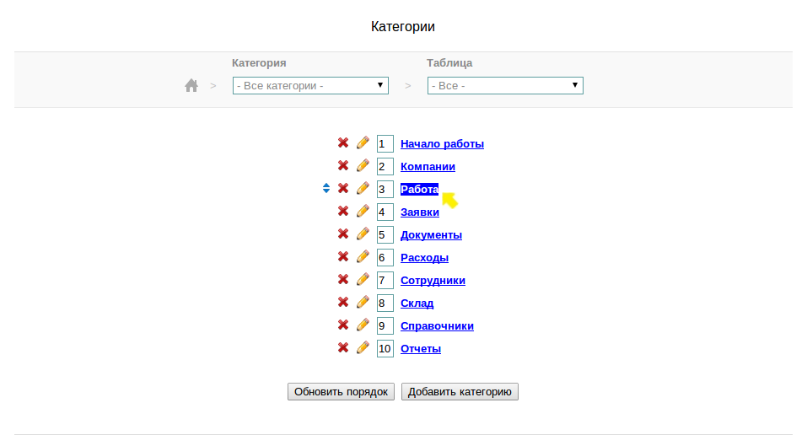Expand the Таблица dropdown
Viewport: 807px width, 435px height.
click(x=505, y=85)
